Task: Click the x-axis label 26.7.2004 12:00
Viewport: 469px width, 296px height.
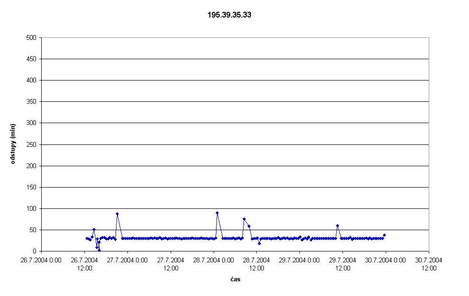Action: (x=85, y=264)
